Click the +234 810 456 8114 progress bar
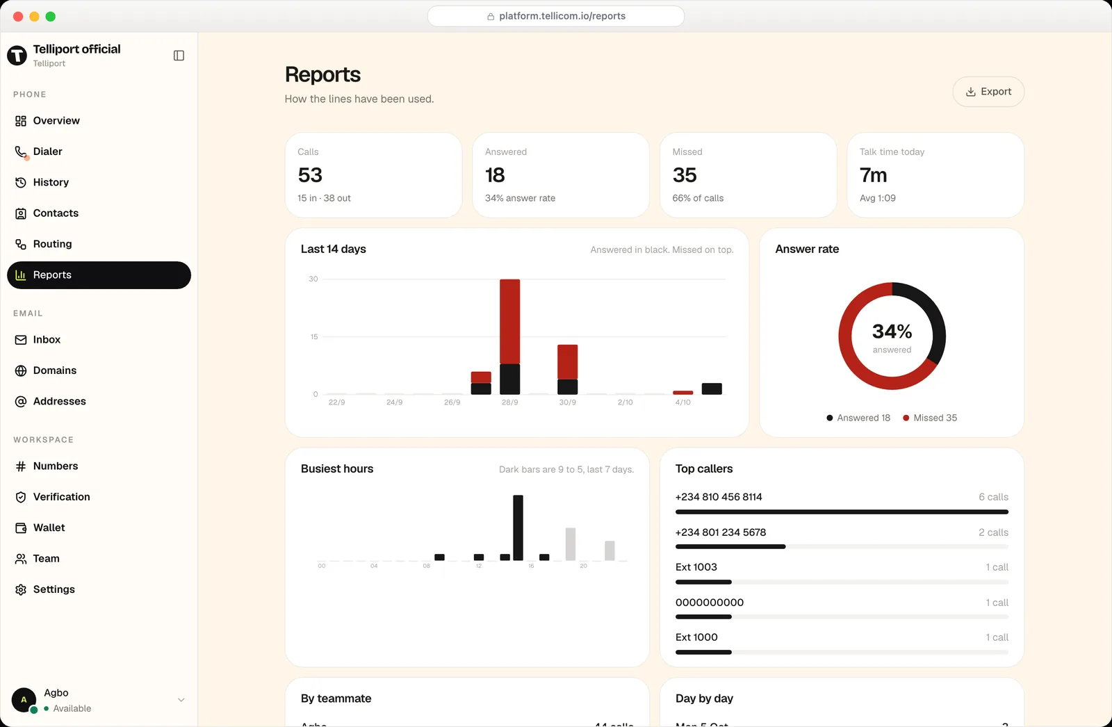Viewport: 1112px width, 727px height. click(x=842, y=512)
